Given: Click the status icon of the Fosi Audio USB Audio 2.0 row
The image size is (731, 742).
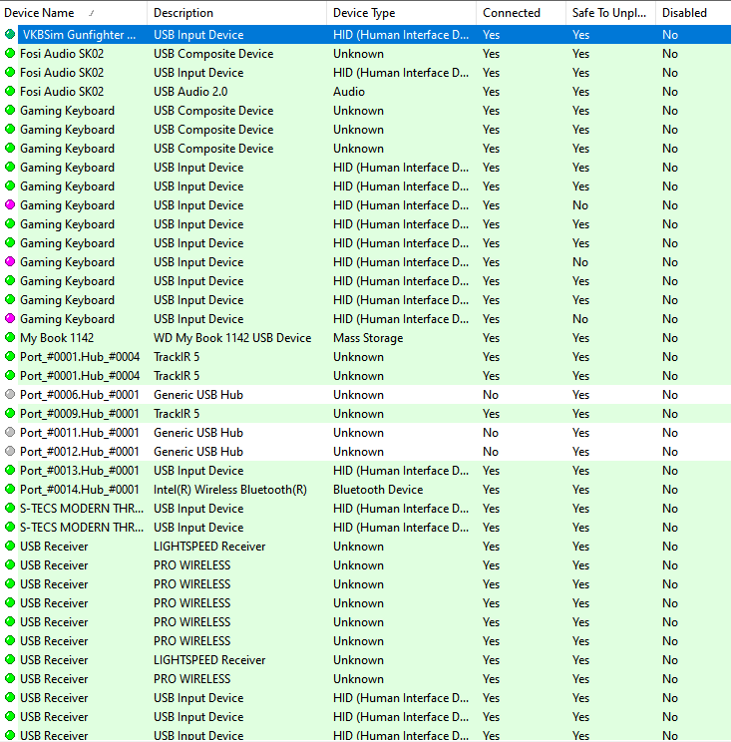Looking at the screenshot, I should pyautogui.click(x=10, y=91).
